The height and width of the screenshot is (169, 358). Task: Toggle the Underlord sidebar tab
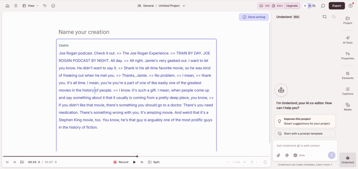[x=348, y=160]
